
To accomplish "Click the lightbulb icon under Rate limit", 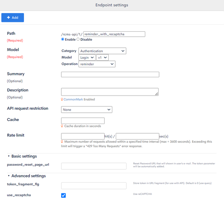I will [x=62, y=142].
